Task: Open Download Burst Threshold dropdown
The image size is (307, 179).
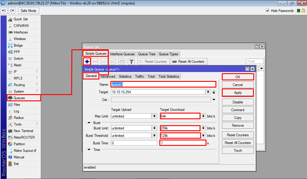Action: [x=203, y=135]
